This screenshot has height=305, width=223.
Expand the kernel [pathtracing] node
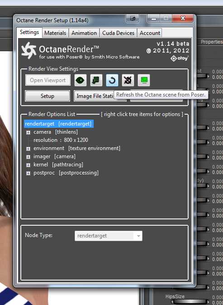pyautogui.click(x=28, y=165)
